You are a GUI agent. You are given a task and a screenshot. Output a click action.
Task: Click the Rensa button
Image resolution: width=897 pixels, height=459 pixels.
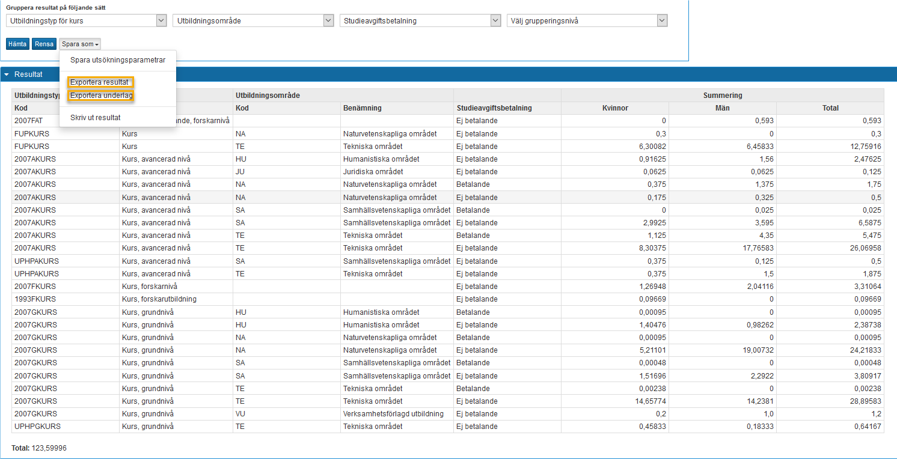tap(44, 44)
